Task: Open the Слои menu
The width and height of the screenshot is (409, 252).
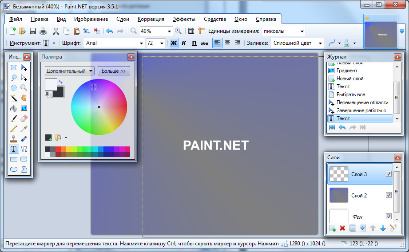Action: tap(123, 19)
